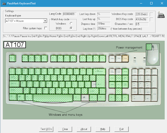Screen dimensions: 167x133
Task: Click the Windows Key code value field
Action: [x=142, y=14]
